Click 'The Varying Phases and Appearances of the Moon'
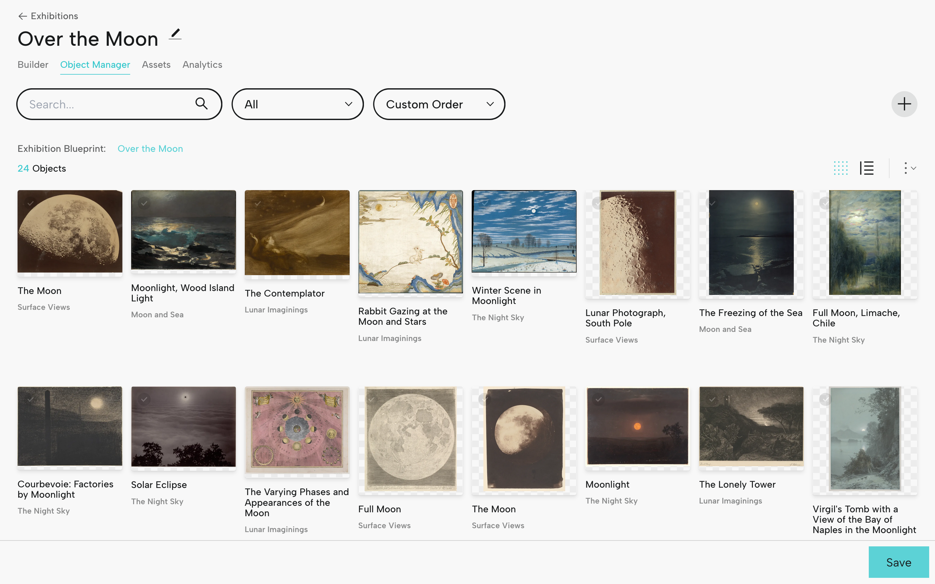935x584 pixels. point(296,503)
